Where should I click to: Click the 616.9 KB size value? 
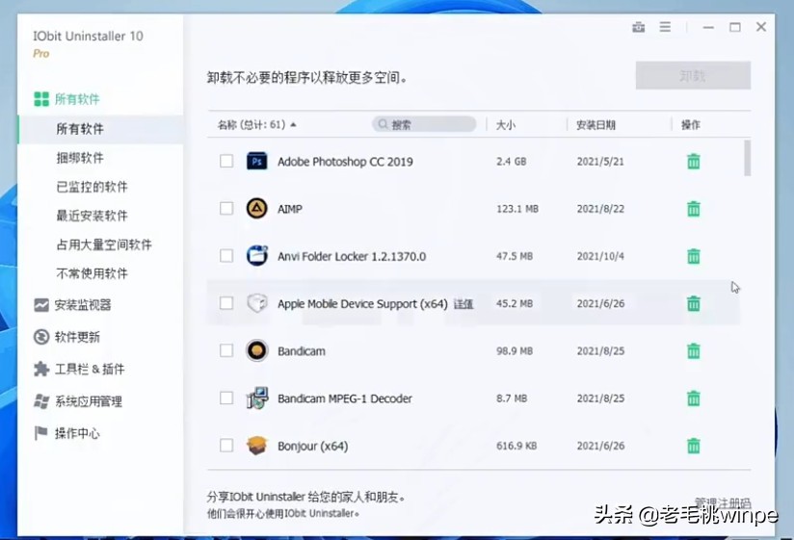click(516, 446)
